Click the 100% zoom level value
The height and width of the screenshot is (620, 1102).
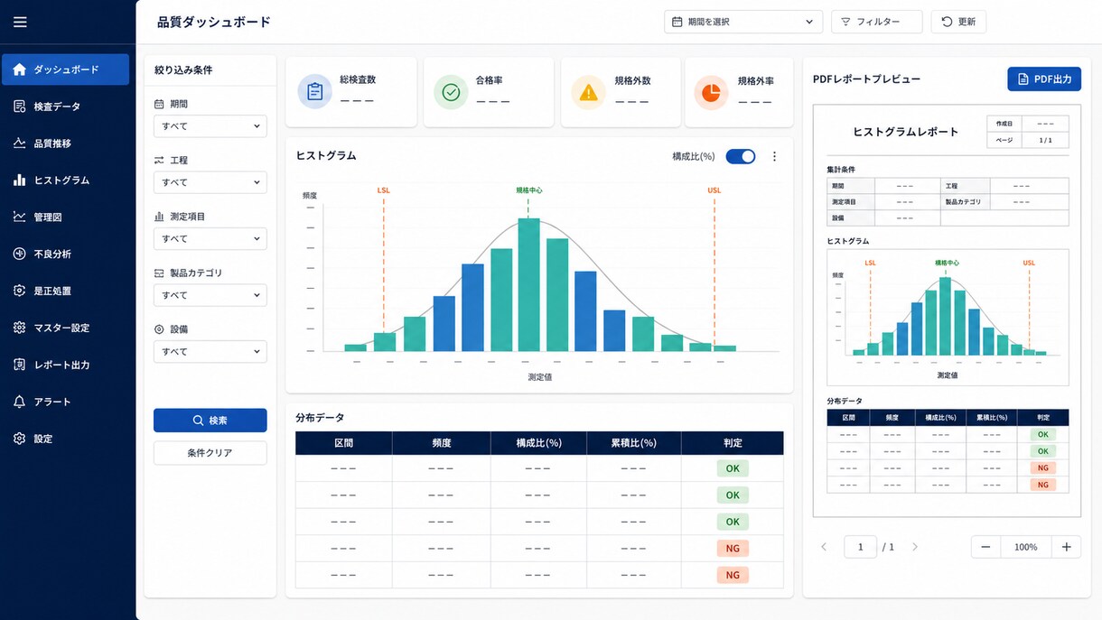[1025, 547]
